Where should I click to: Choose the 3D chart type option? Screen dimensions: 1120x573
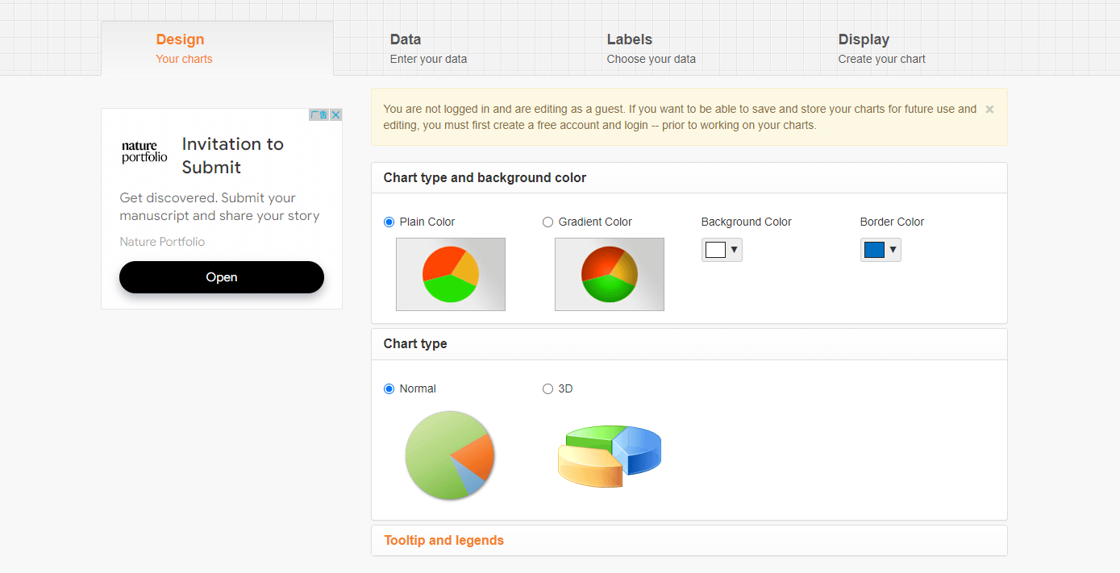tap(548, 389)
